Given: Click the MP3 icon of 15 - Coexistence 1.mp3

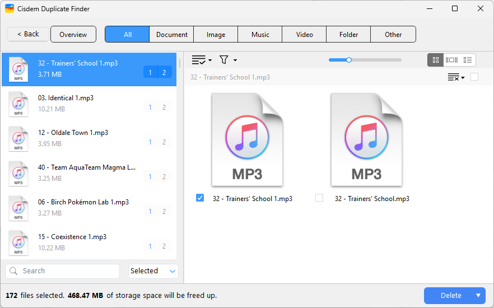Looking at the screenshot, I should click(18, 243).
